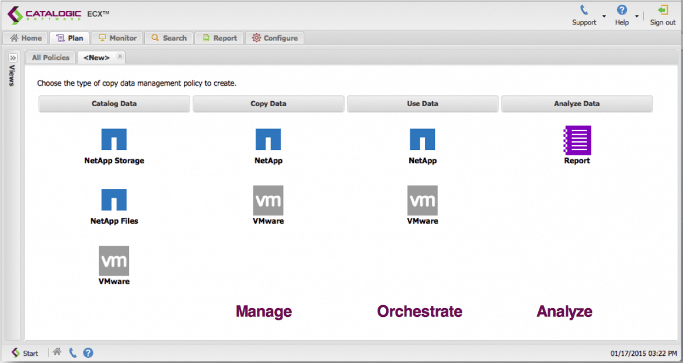Select VMware icon under Copy Data
This screenshot has height=363, width=683.
[268, 200]
